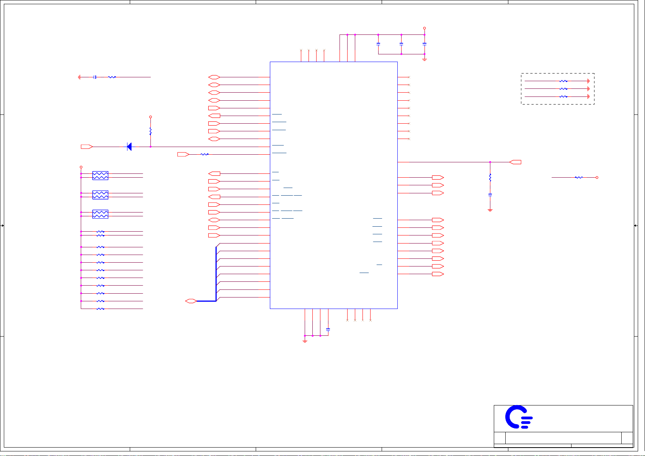
Task: Select the capacitor under the vertical RC resistor
Action: click(x=490, y=194)
